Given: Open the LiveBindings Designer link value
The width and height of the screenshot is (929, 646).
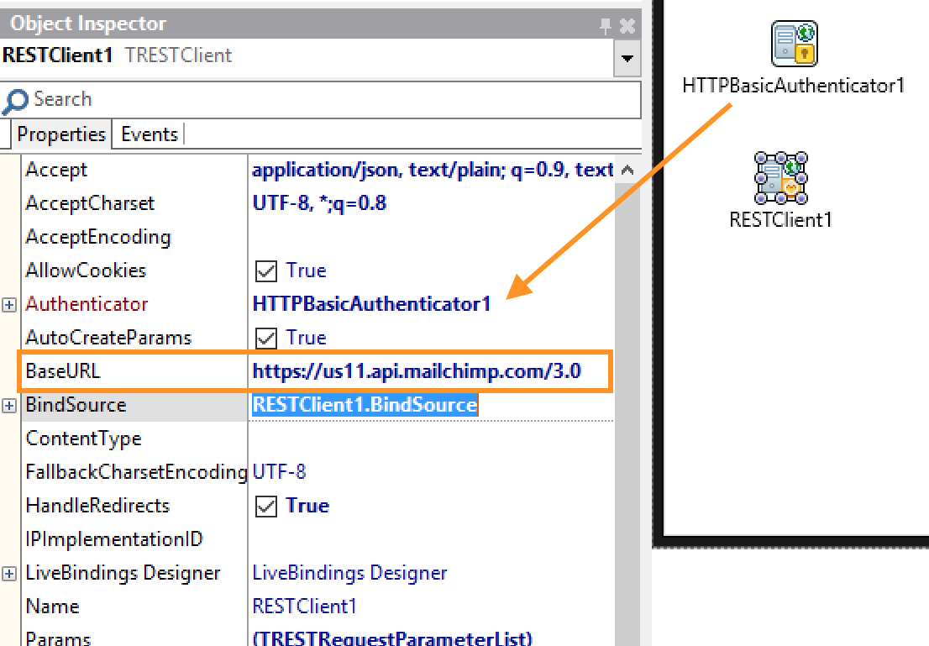Looking at the screenshot, I should (349, 573).
